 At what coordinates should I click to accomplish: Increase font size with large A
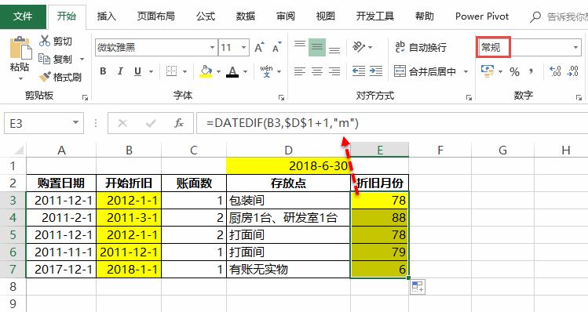(x=259, y=48)
